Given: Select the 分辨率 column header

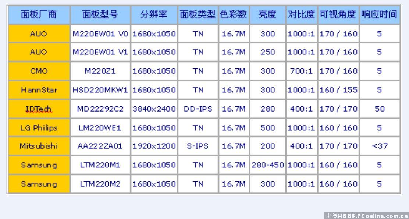Looking at the screenshot, I should coord(154,15).
